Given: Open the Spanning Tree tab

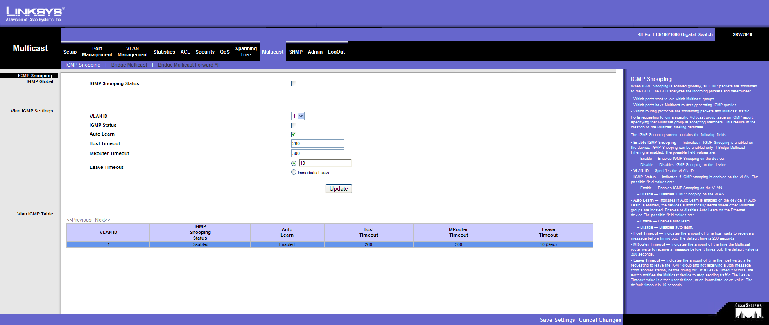Looking at the screenshot, I should tap(246, 52).
